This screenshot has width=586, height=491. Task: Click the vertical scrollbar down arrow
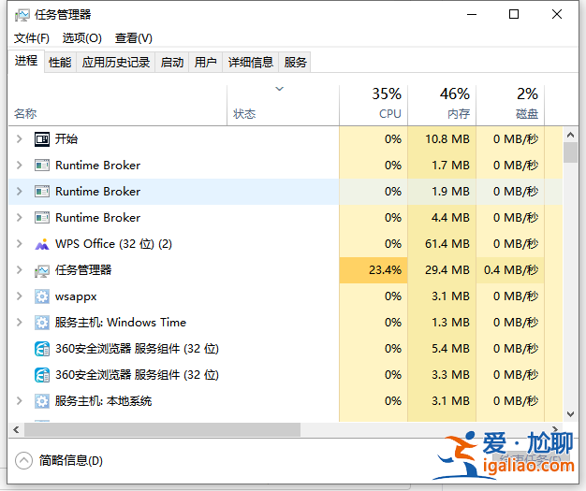(x=570, y=413)
